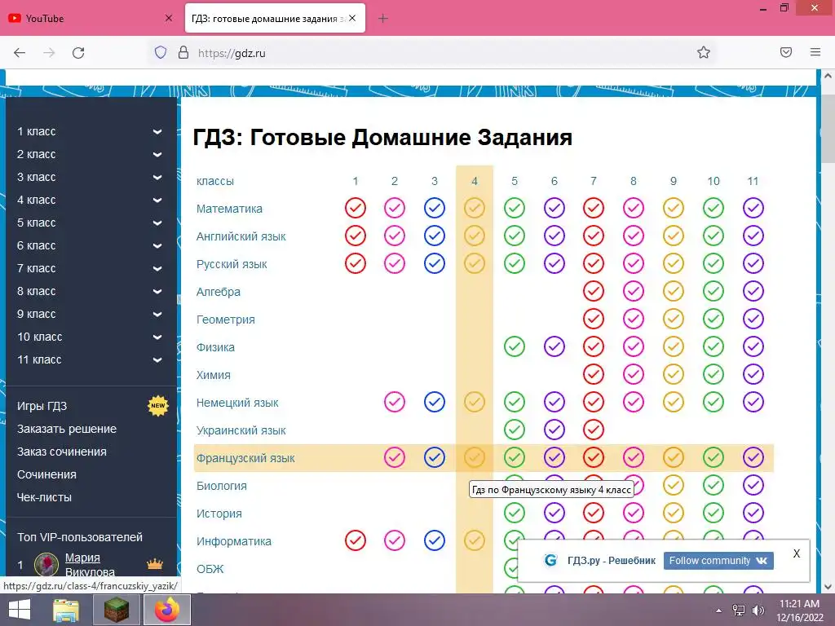Open Minecraft from taskbar
The height and width of the screenshot is (626, 835).
tap(117, 610)
